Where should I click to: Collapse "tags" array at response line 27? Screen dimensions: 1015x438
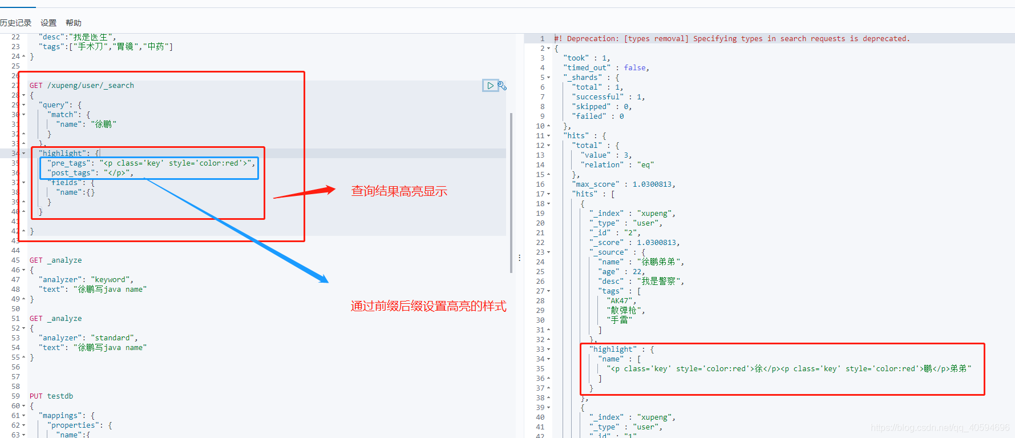[549, 291]
